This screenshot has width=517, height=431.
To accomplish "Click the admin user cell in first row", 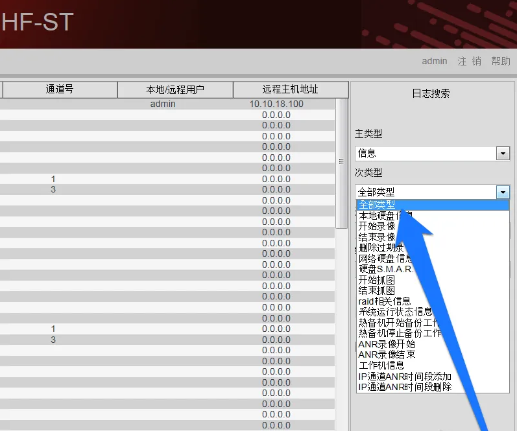I will (x=163, y=104).
